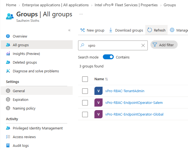Click the Deleted groups icon

click(x=8, y=62)
